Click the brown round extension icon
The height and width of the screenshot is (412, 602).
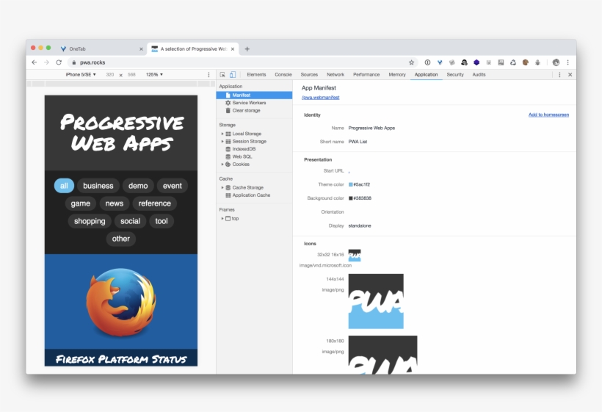click(525, 62)
